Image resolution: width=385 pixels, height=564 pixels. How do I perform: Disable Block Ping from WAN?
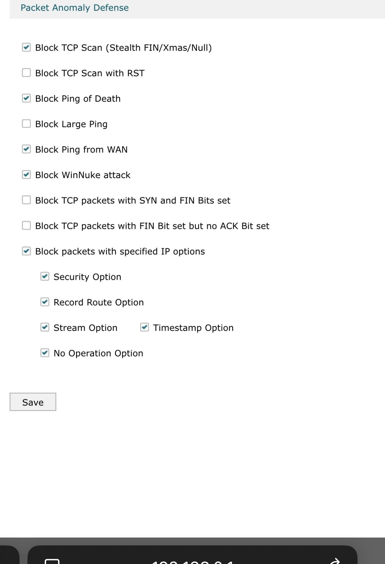[26, 149]
